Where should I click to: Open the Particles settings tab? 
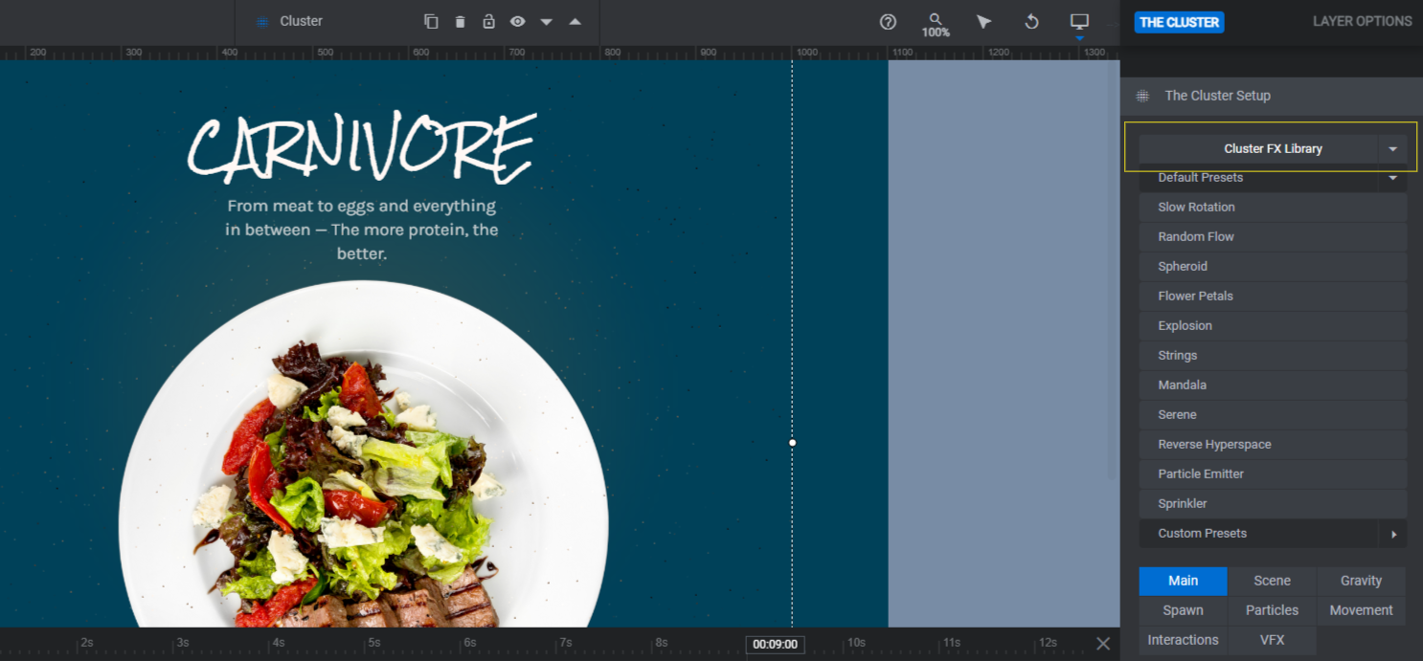coord(1272,610)
